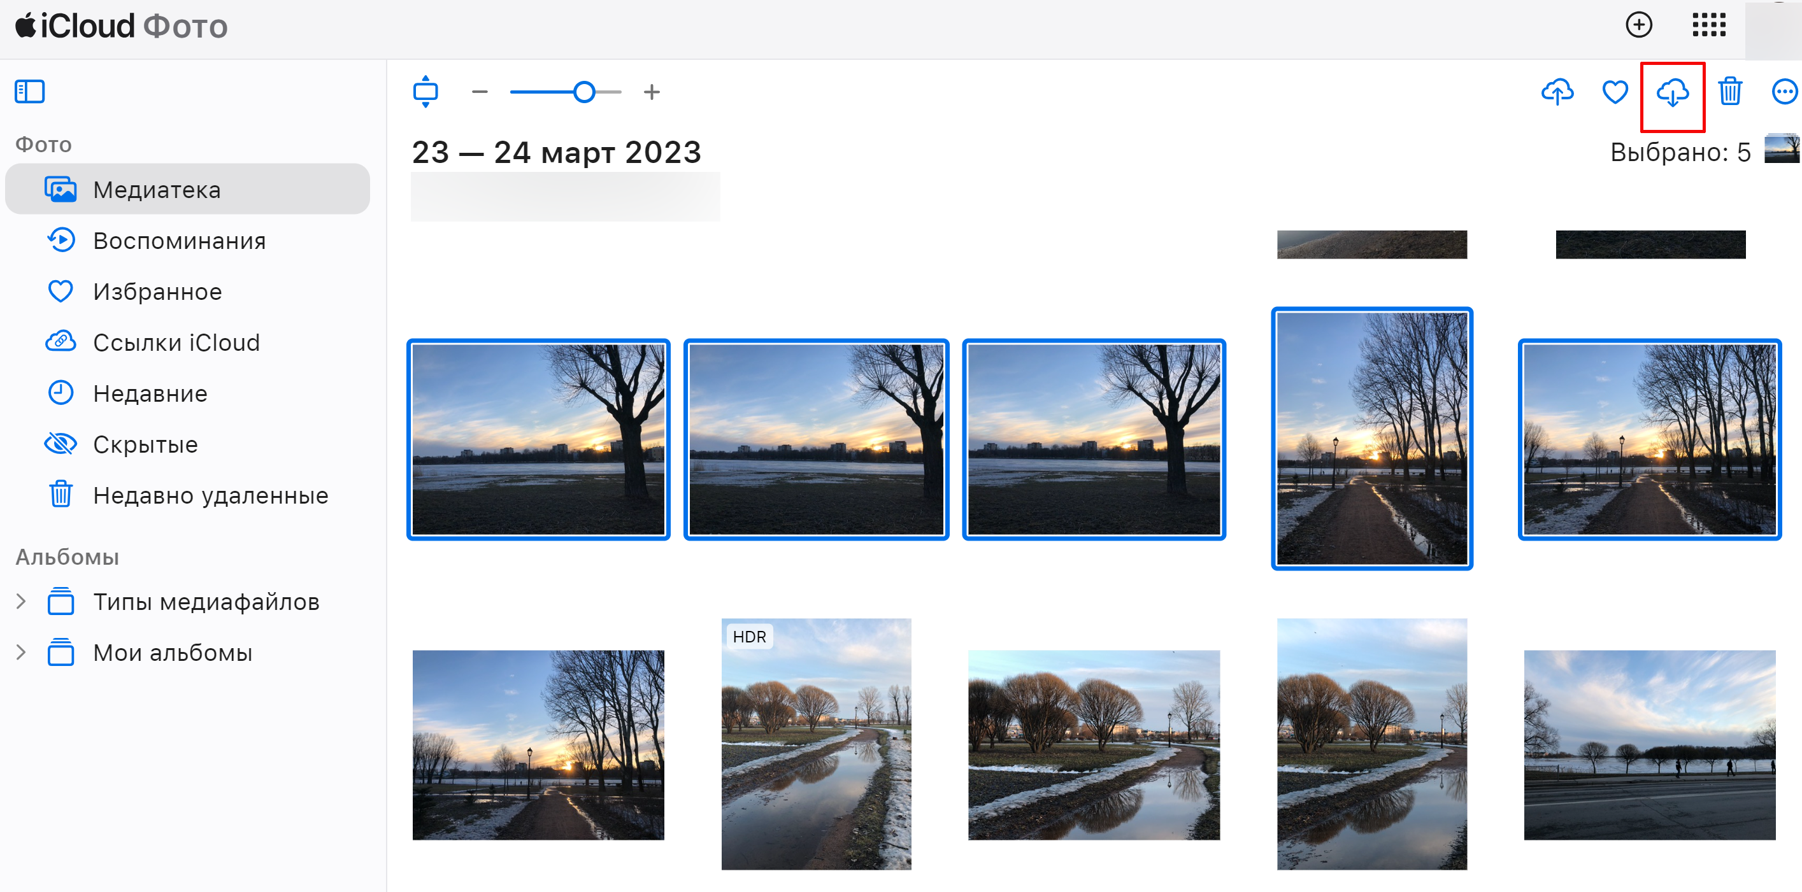This screenshot has height=892, width=1802.
Task: Upload photos with cloud upload icon
Action: click(1557, 92)
